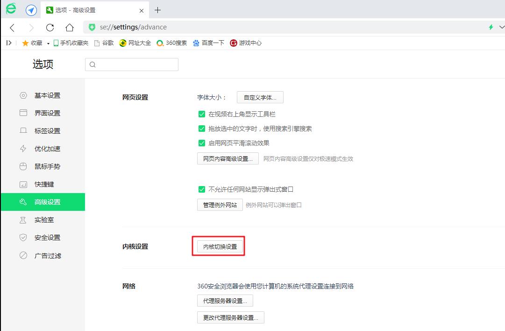The image size is (505, 331).
Task: Click the paper-plane icon beside browser logo
Action: [31, 10]
